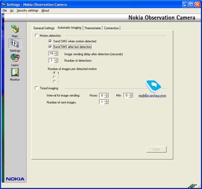Click the connection status icon in status bar

pos(192,186)
